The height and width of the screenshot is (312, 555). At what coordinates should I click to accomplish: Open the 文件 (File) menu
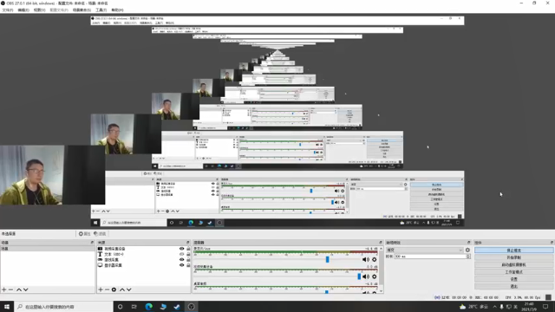(8, 10)
